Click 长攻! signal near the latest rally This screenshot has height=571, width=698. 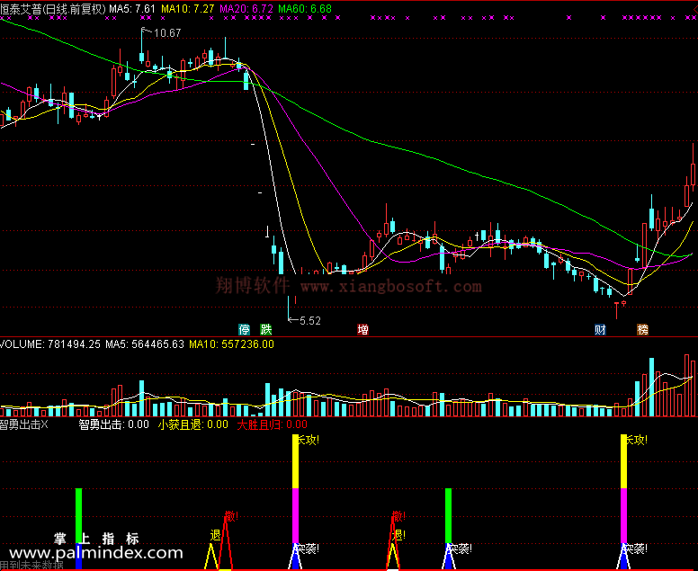tap(636, 440)
